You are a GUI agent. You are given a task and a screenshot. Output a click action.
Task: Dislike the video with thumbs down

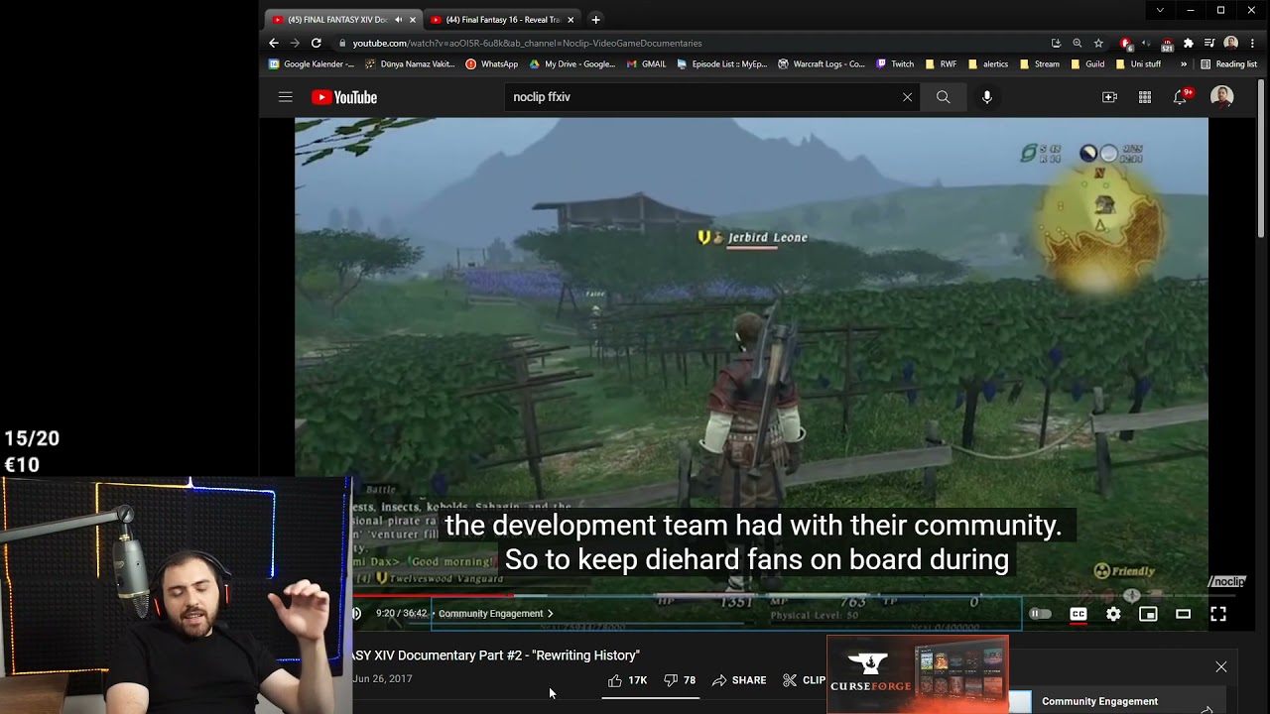[680, 680]
